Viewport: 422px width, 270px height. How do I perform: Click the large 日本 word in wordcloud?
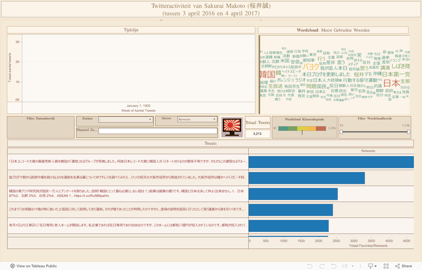click(x=392, y=83)
